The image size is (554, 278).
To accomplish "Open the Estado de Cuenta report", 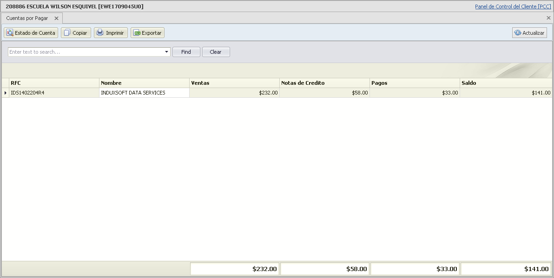I will (x=31, y=33).
